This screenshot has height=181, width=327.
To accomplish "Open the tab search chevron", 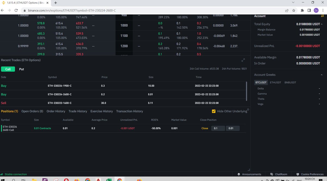I will (x=293, y=2).
